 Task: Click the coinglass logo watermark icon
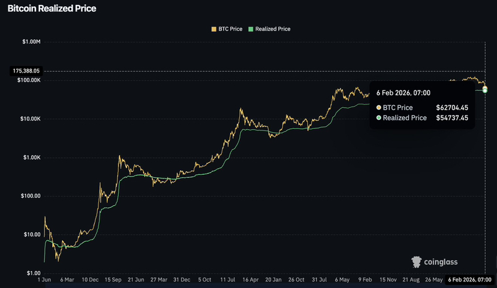click(416, 262)
